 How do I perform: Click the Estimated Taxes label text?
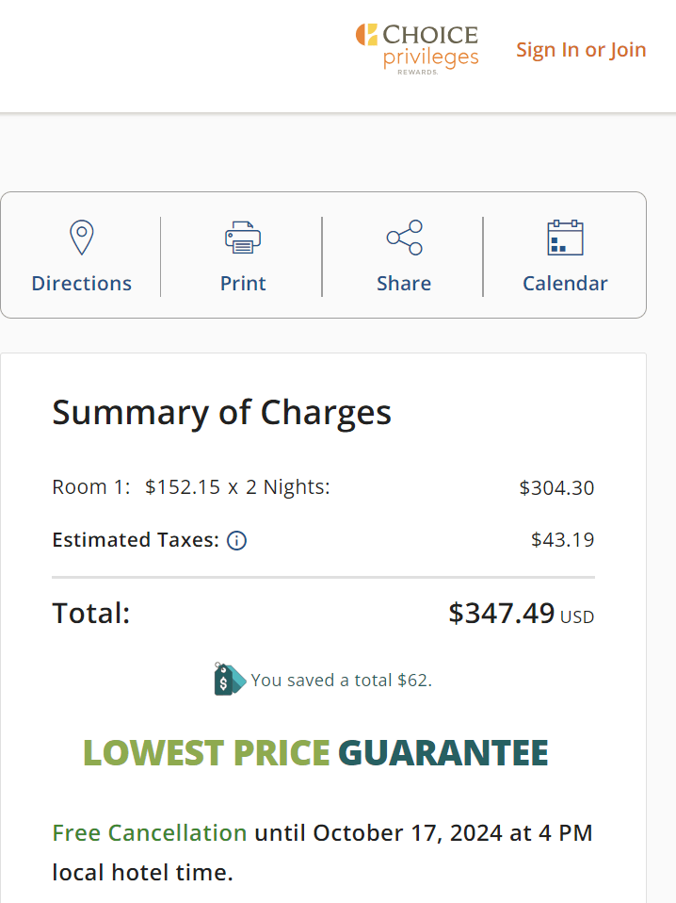tap(136, 540)
